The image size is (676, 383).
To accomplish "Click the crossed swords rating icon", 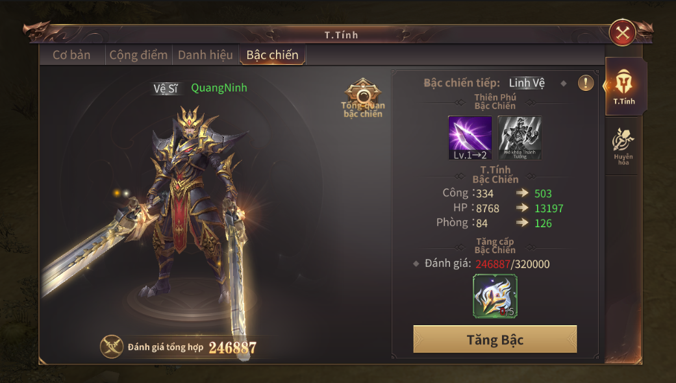I will coord(112,347).
